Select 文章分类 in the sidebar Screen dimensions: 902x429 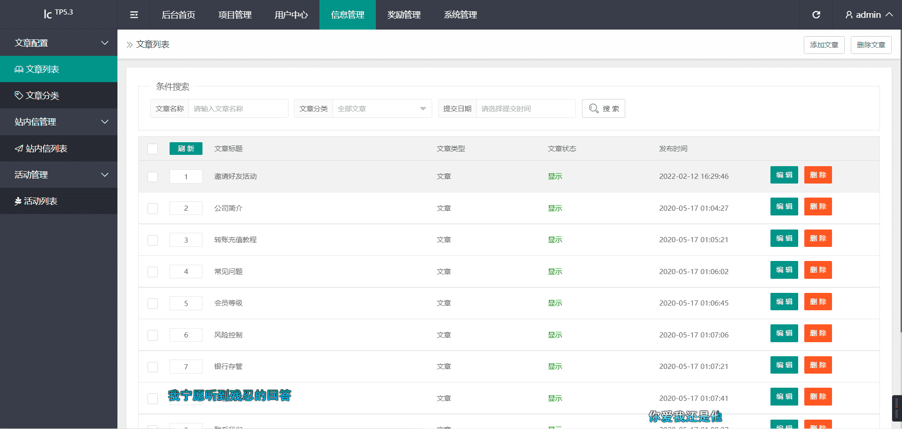(x=59, y=96)
